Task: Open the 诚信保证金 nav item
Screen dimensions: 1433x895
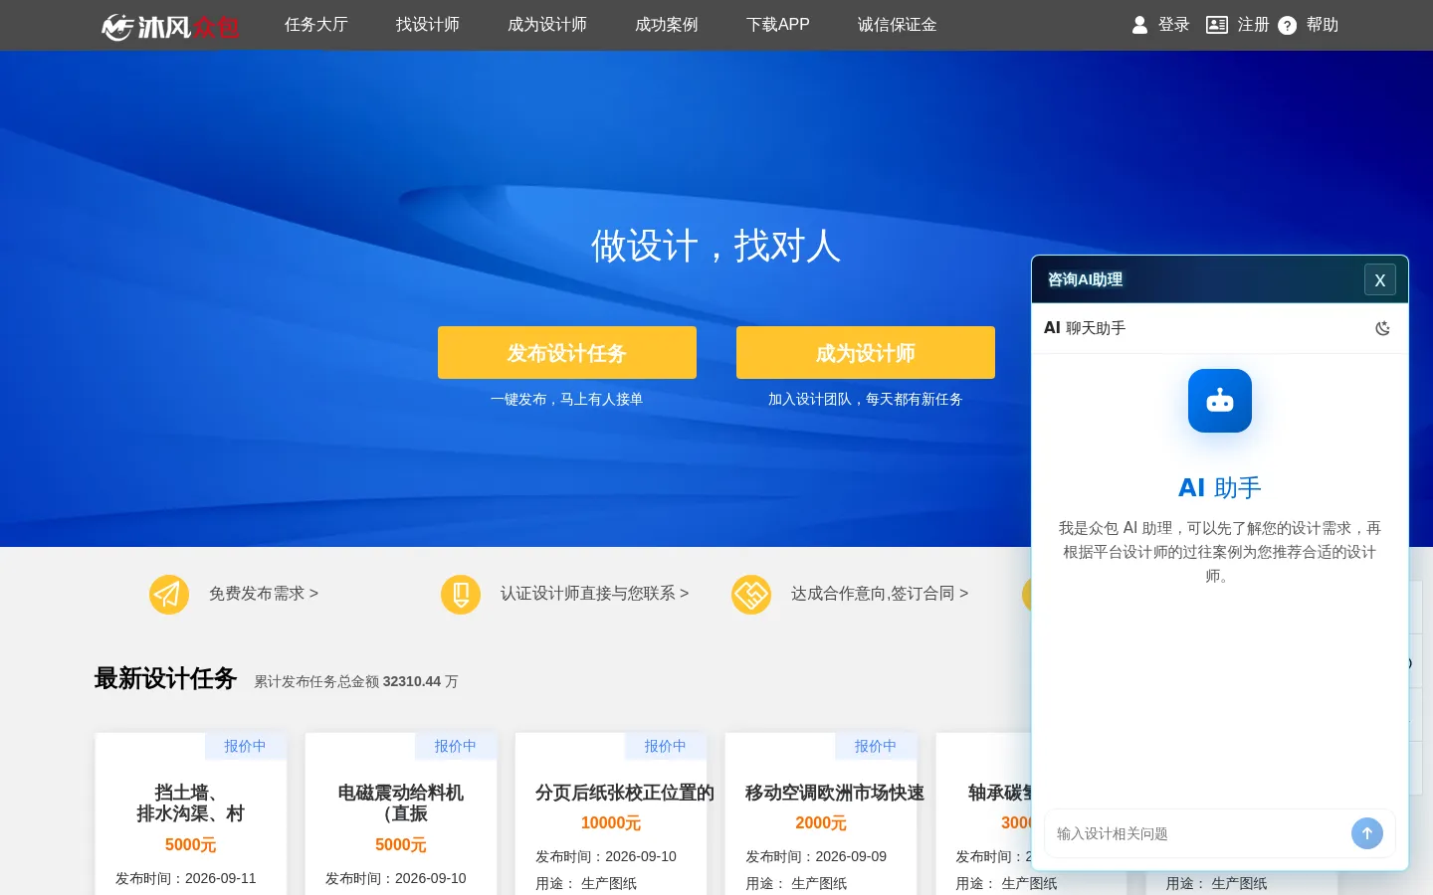Action: [x=898, y=25]
